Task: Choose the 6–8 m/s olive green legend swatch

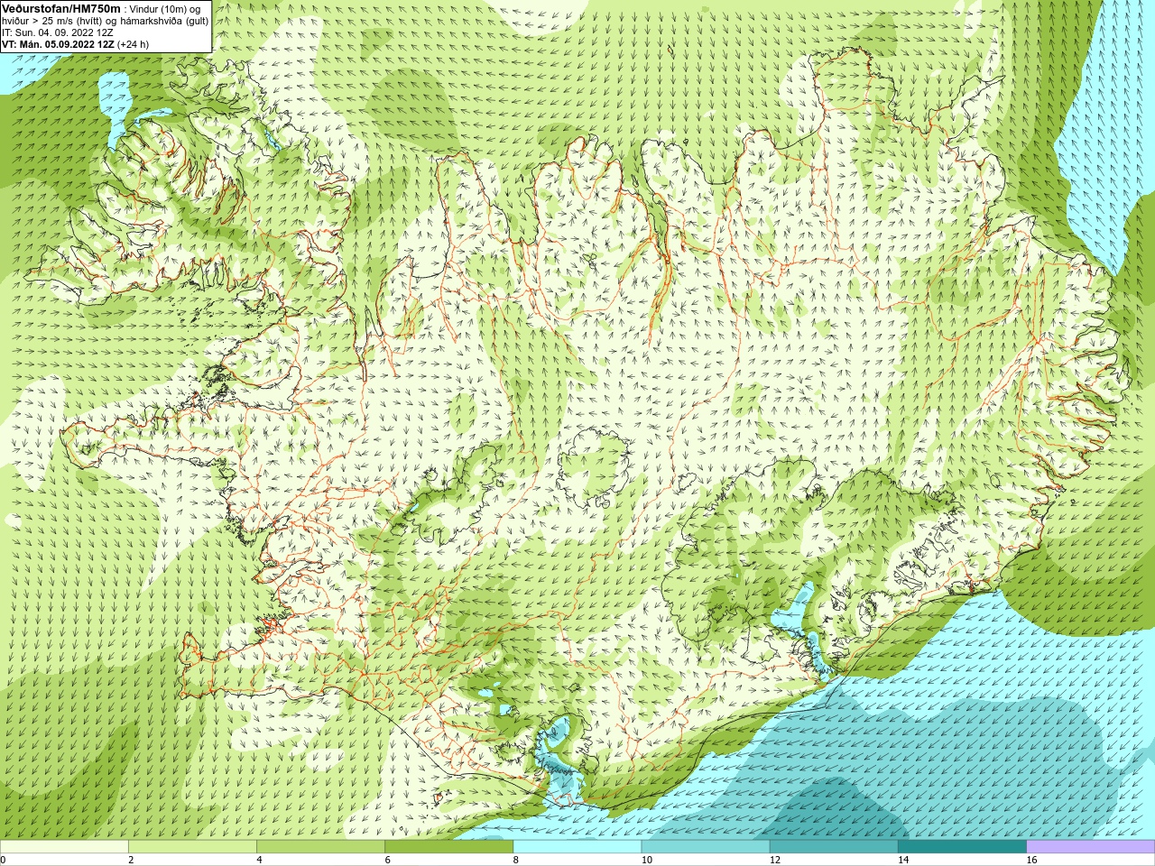Action: (448, 847)
